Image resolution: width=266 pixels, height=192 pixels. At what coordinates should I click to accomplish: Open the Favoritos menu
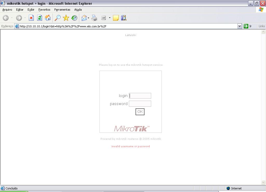44,10
